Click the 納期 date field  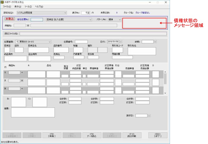tap(148, 42)
